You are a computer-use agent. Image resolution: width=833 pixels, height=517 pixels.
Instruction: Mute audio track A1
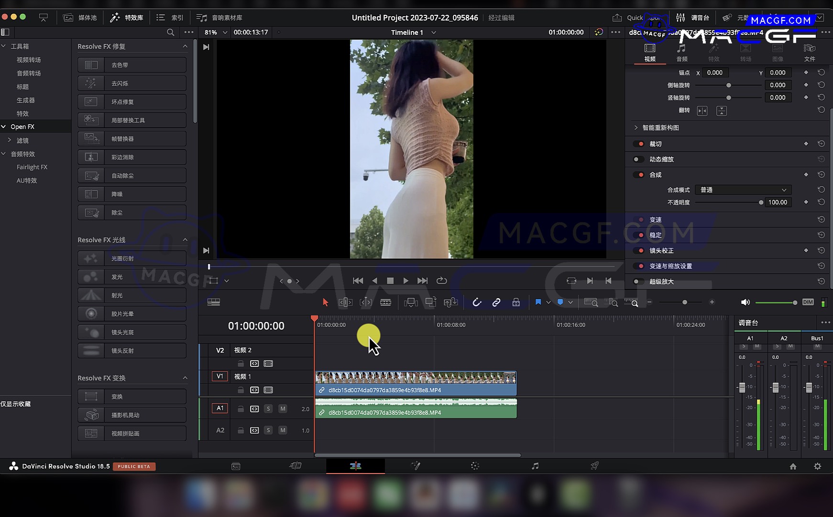pos(283,409)
